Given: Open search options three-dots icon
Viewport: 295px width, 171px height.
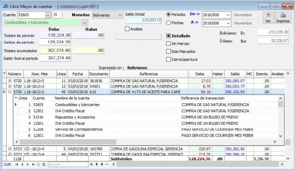Looking at the screenshot, I should pos(107,164).
